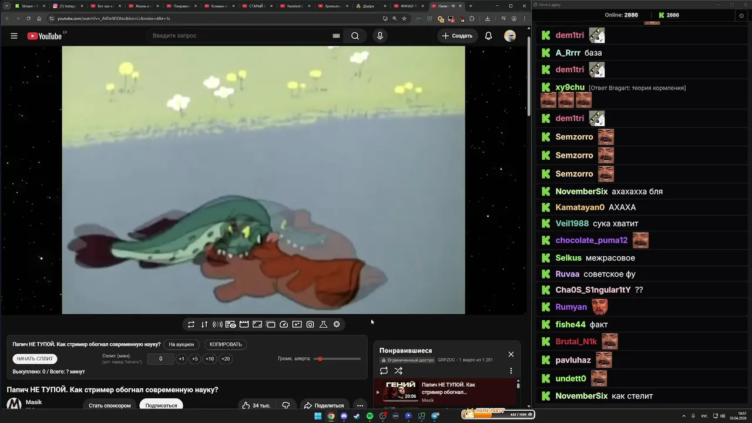The width and height of the screenshot is (752, 423).
Task: Click the reverse playlist arrows icon
Action: point(204,324)
